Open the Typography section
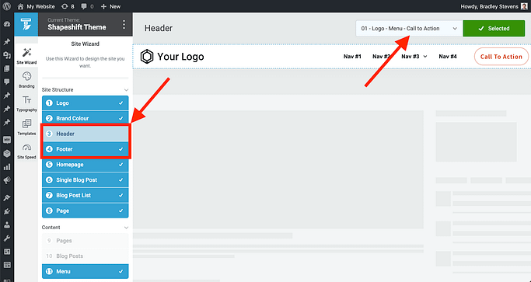Screen dimensions: 531x282 coord(26,103)
